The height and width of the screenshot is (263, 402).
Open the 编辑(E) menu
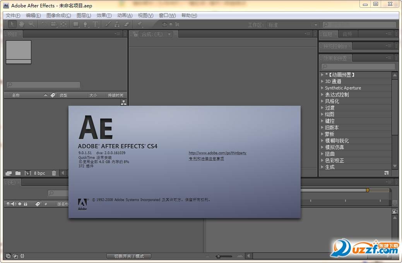click(33, 15)
